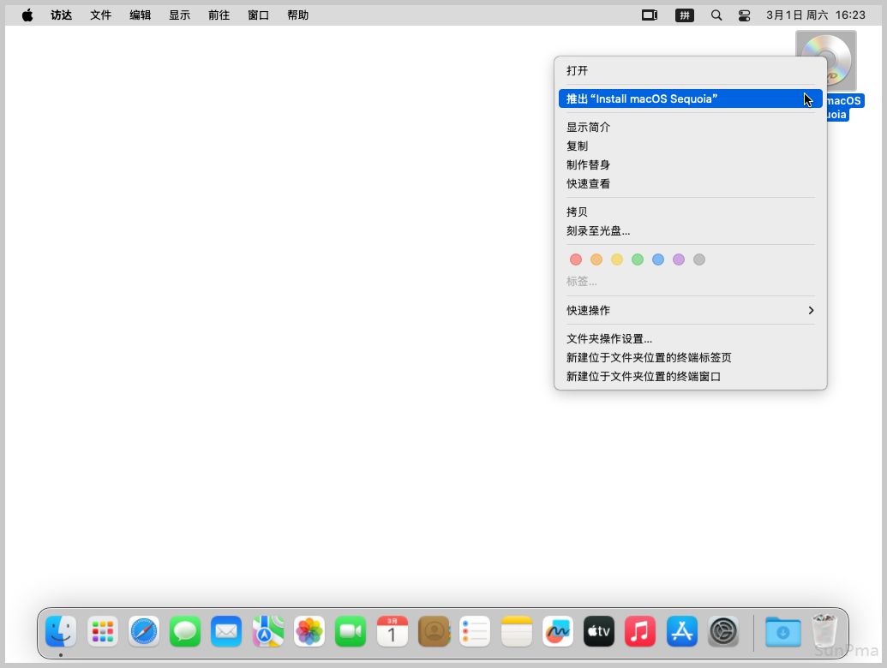The width and height of the screenshot is (887, 668).
Task: Click the date and time display
Action: coord(816,15)
